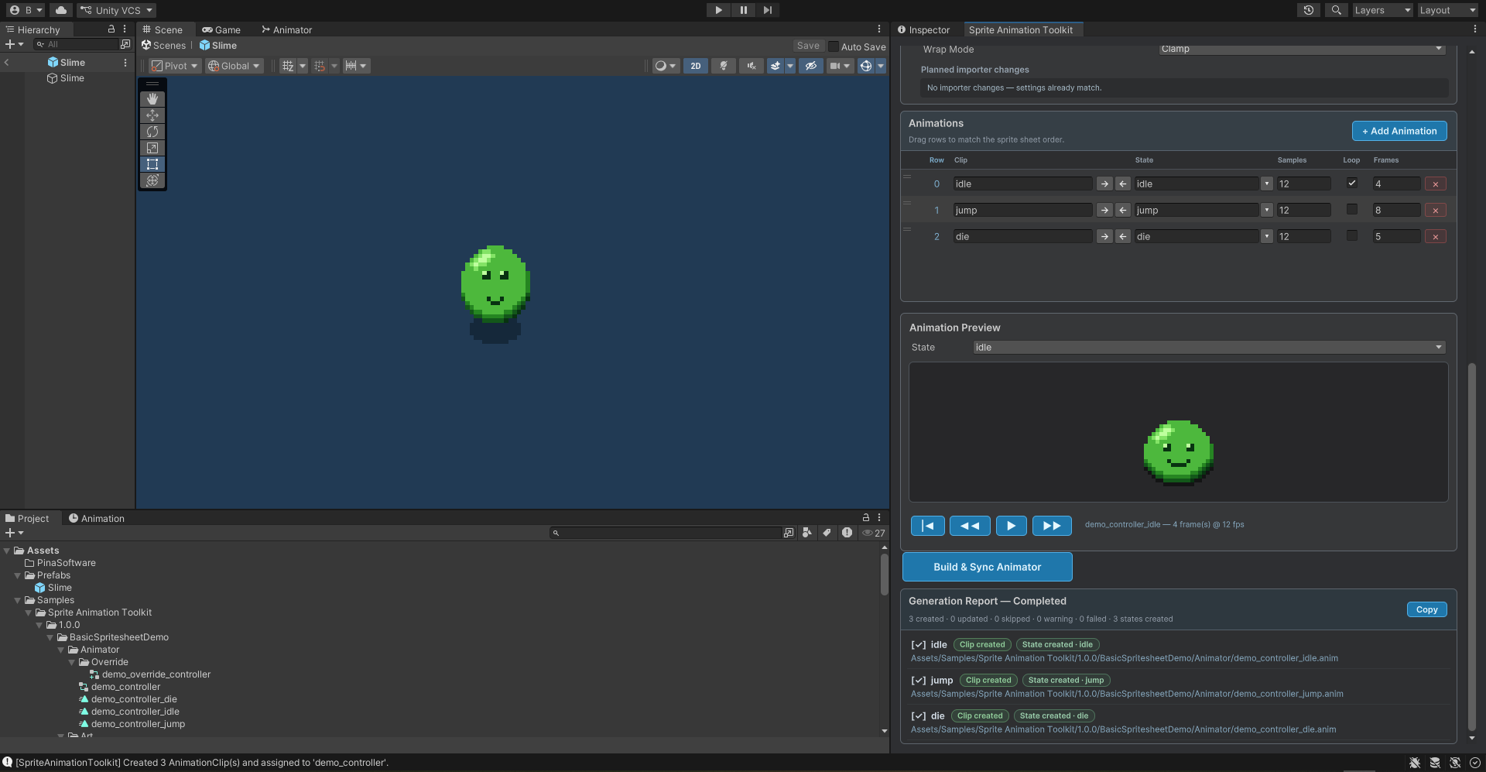Open the Layout dropdown
1486x772 pixels.
point(1448,10)
